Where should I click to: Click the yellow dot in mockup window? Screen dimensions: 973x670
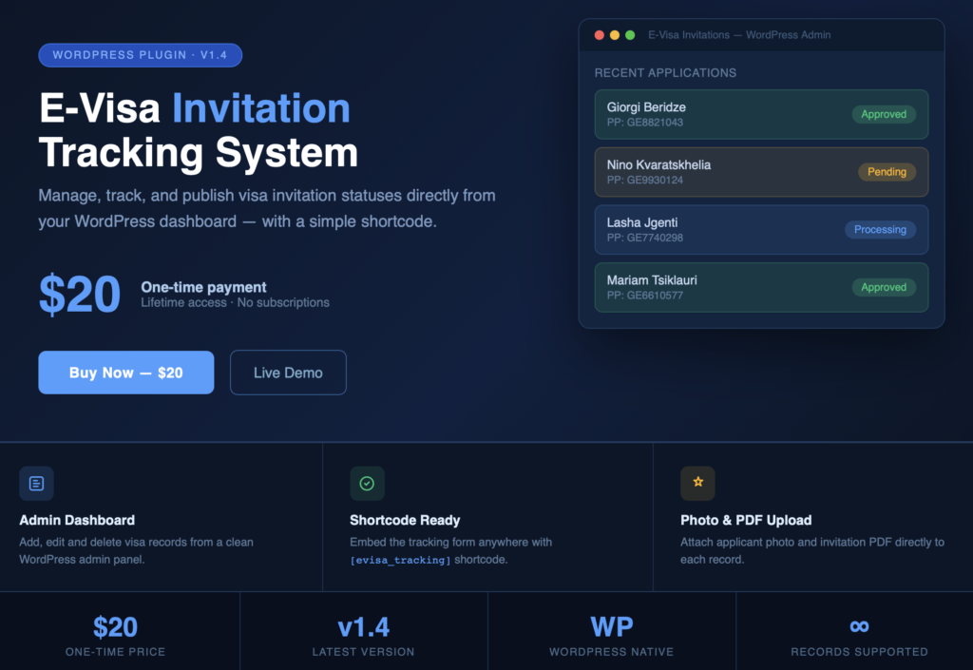click(x=615, y=35)
